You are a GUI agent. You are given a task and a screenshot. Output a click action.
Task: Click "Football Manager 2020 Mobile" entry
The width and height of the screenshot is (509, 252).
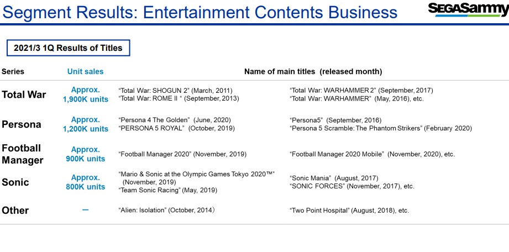point(372,154)
